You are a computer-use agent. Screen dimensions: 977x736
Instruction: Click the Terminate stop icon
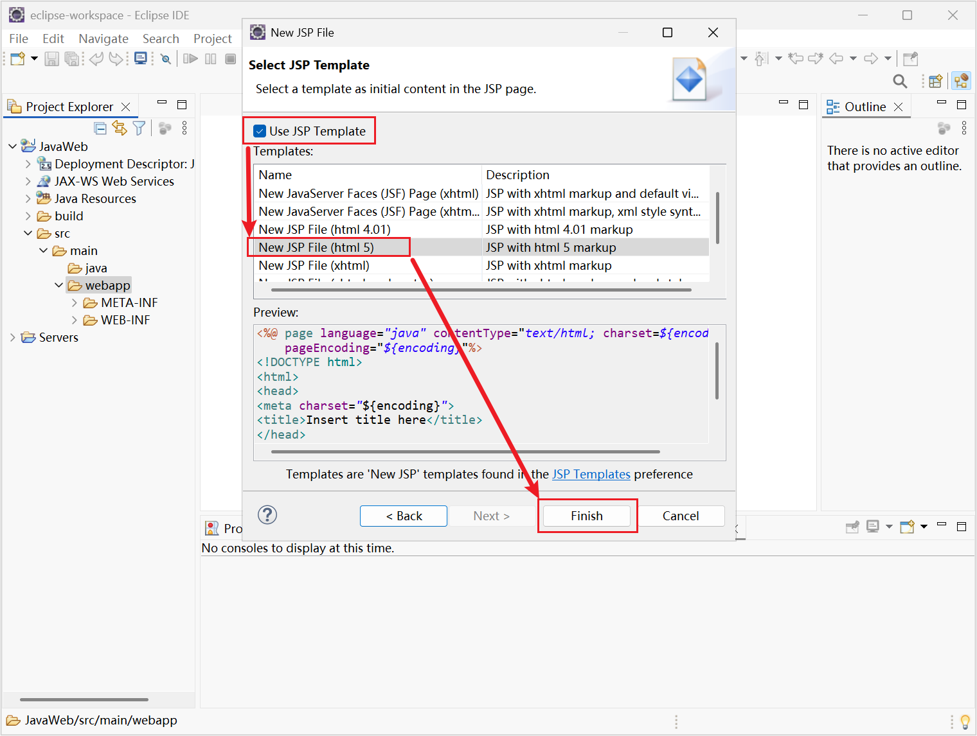[231, 59]
